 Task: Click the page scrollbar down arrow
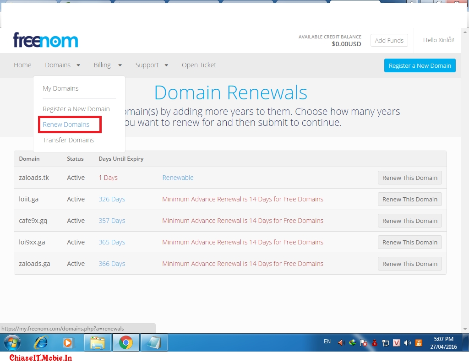click(465, 329)
